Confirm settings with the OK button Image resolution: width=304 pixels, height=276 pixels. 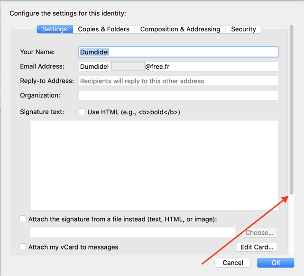(x=276, y=263)
